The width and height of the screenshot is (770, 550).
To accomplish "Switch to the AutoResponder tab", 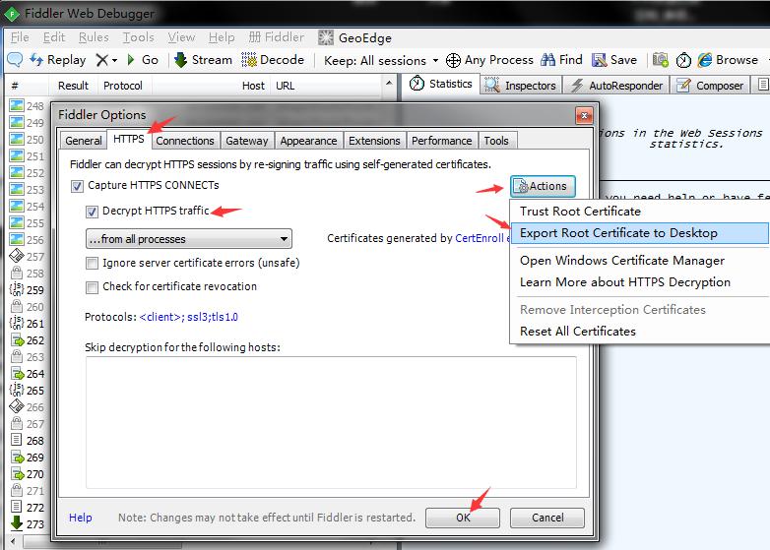I will [616, 86].
